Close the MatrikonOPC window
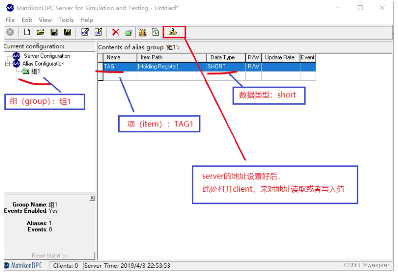The height and width of the screenshot is (273, 398). (382, 8)
